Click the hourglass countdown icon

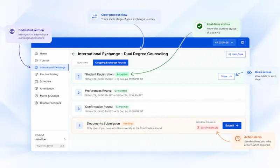point(198,128)
